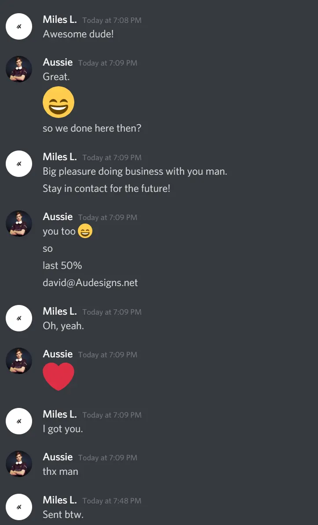Image resolution: width=318 pixels, height=525 pixels.
Task: Click Aussie's avatar next to "Great."
Action: (x=19, y=69)
